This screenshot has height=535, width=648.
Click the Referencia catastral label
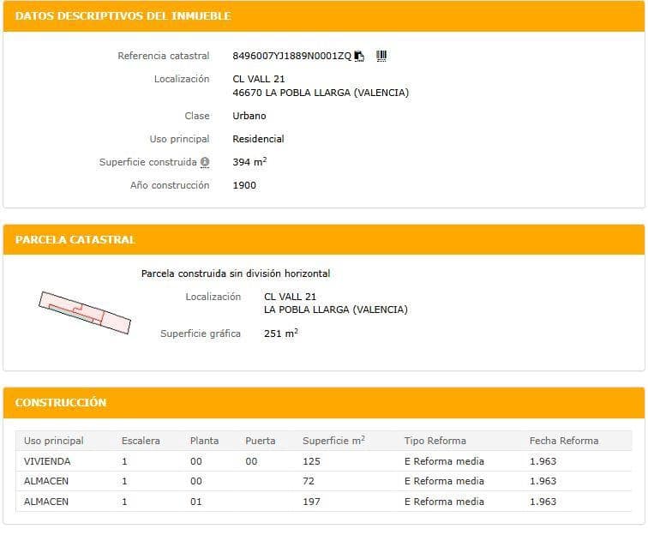164,56
